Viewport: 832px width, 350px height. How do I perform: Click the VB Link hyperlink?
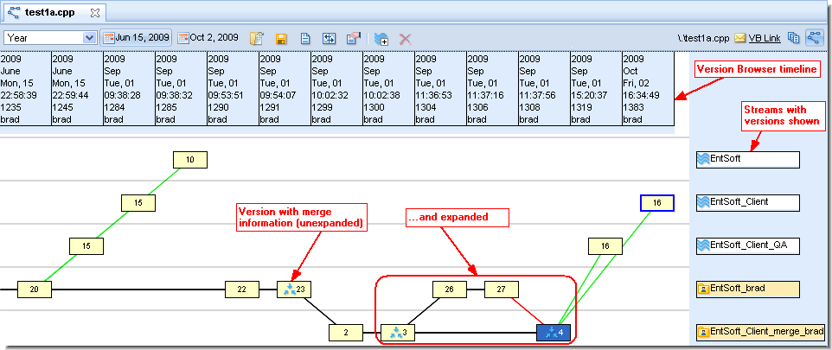point(764,39)
